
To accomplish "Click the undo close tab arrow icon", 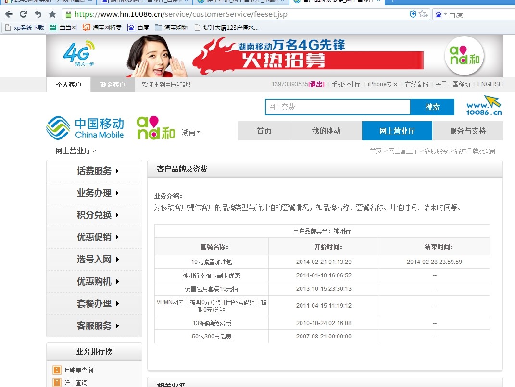I will point(38,14).
